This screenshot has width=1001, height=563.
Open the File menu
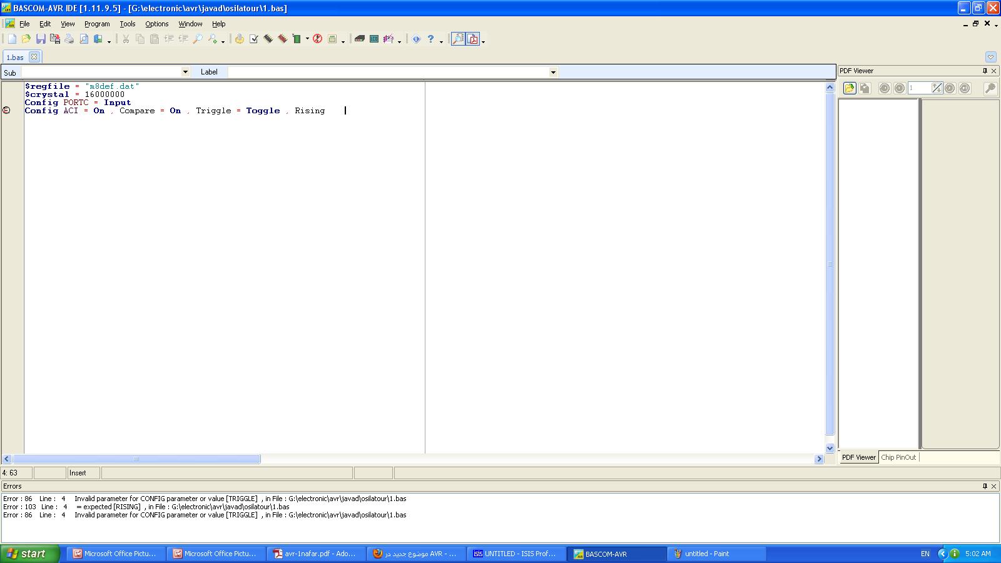coord(24,24)
